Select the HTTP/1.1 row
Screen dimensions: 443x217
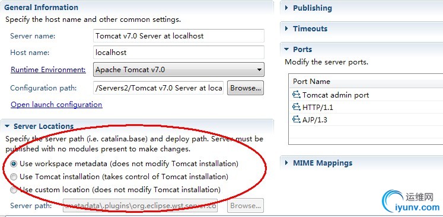point(366,107)
